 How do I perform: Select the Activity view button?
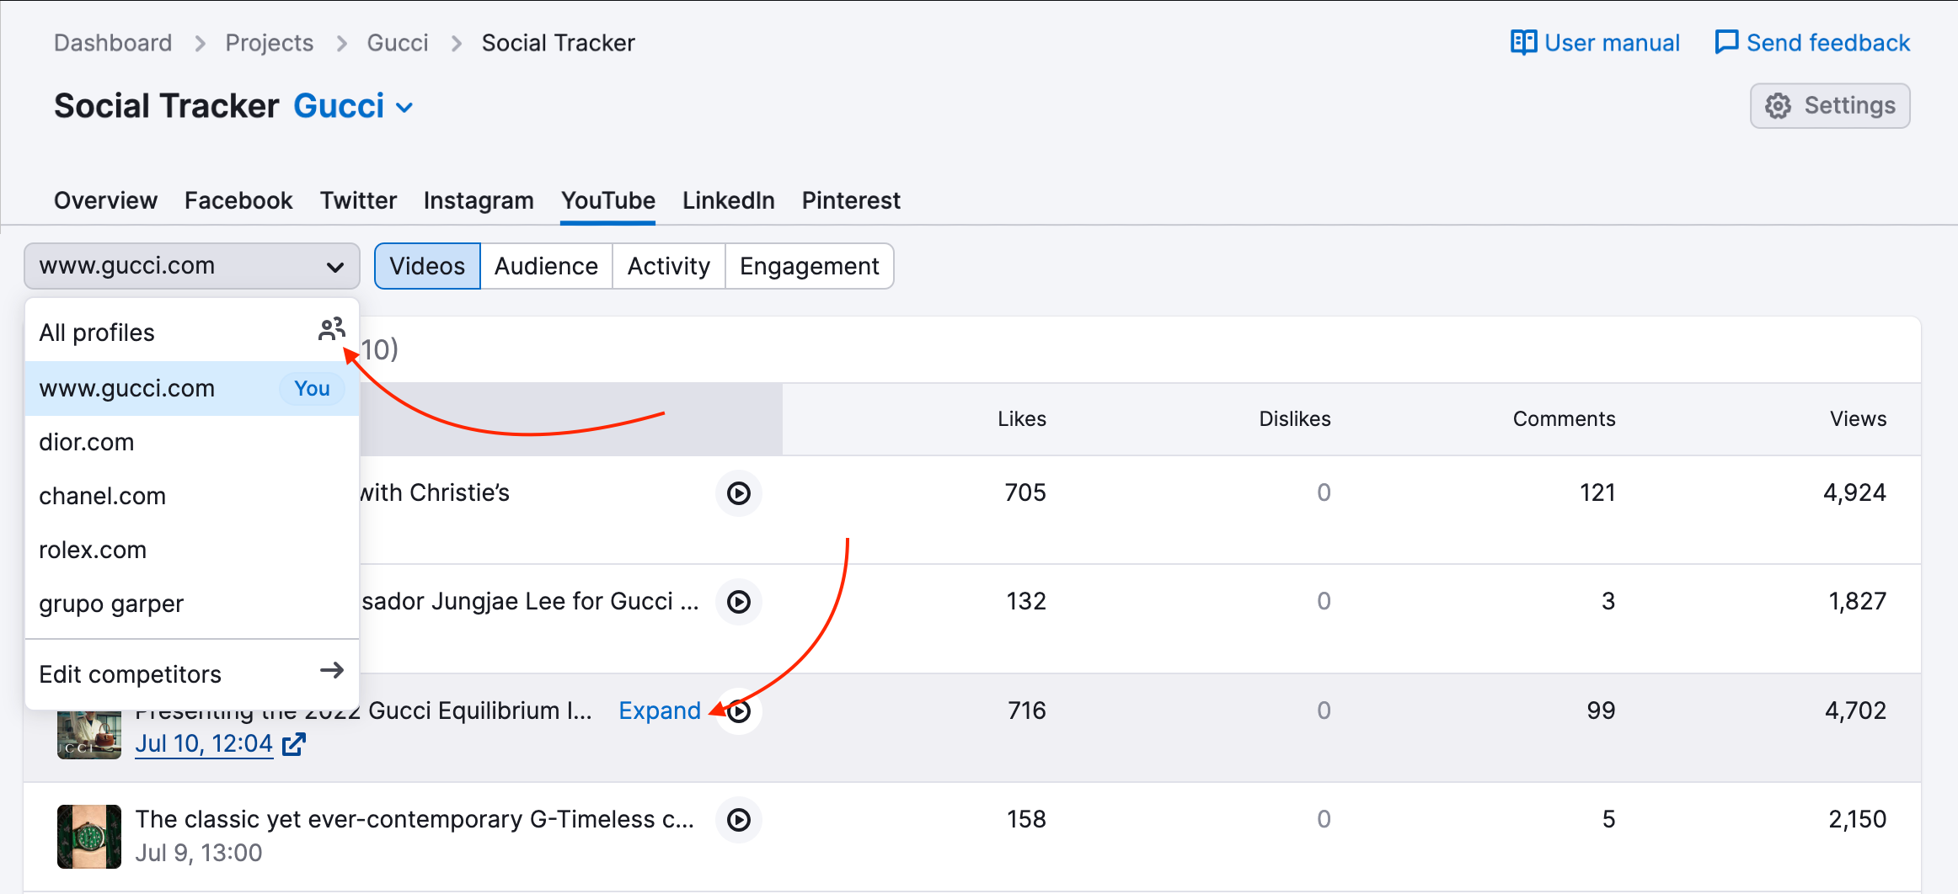point(669,266)
